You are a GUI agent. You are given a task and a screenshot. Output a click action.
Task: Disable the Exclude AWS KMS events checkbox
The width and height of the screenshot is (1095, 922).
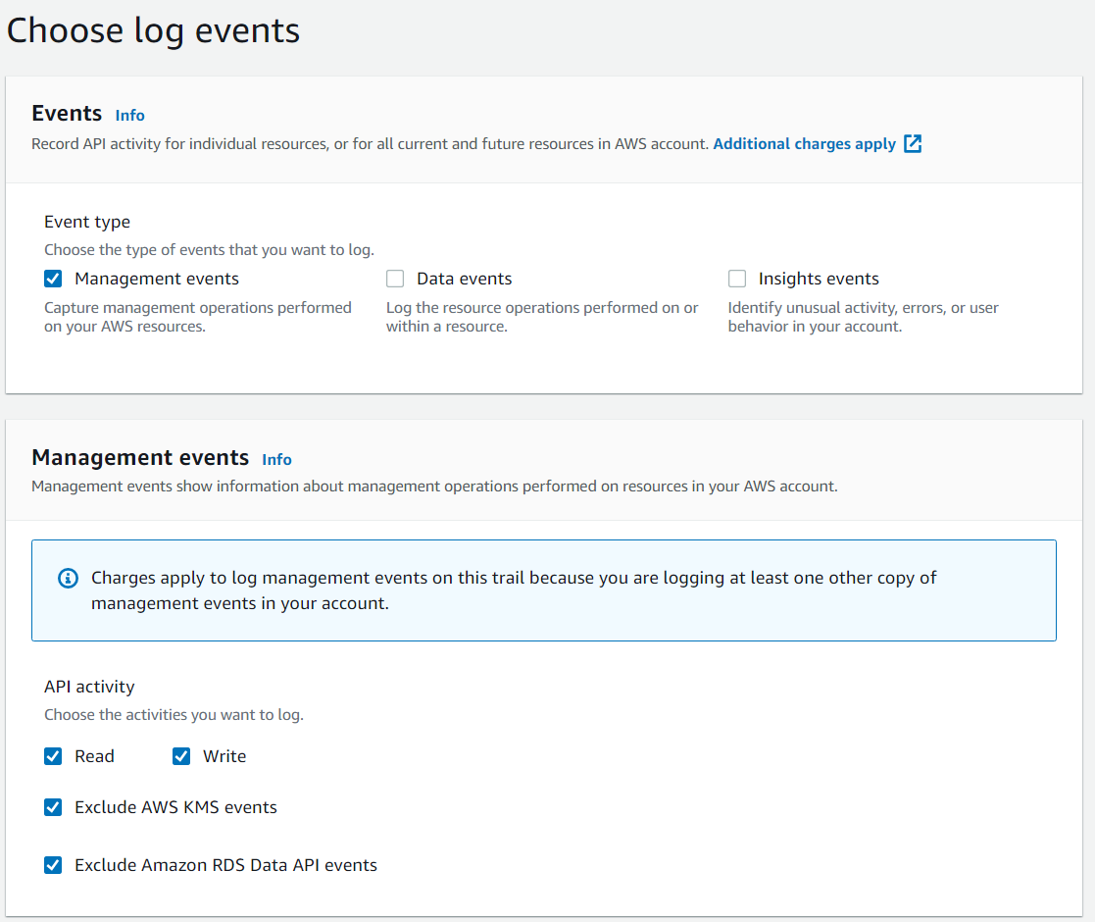click(x=54, y=807)
